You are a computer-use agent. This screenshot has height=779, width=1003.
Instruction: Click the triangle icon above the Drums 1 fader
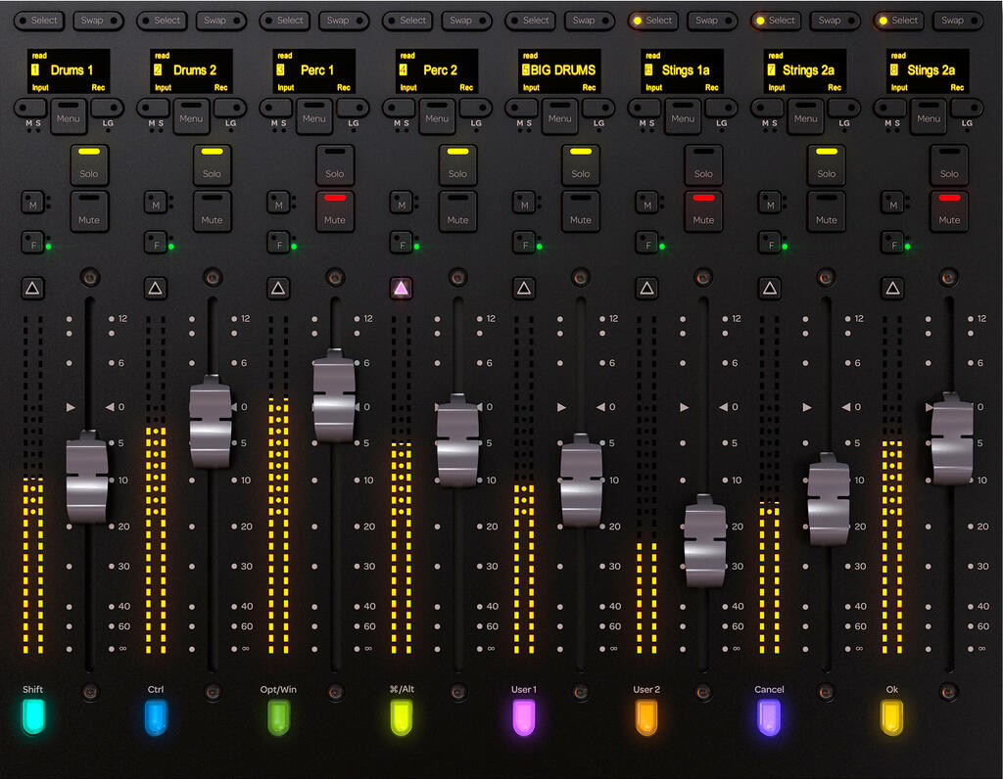pyautogui.click(x=32, y=287)
